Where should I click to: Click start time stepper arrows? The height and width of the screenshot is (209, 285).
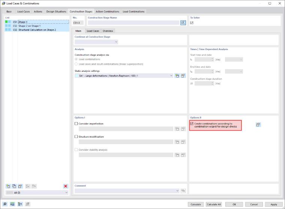(212, 59)
